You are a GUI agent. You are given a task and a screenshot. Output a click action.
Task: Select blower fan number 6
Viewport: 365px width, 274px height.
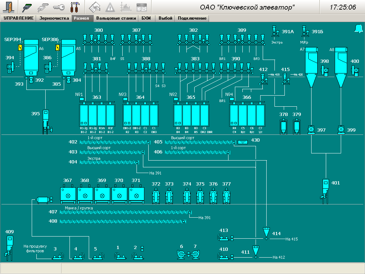(x=181, y=254)
